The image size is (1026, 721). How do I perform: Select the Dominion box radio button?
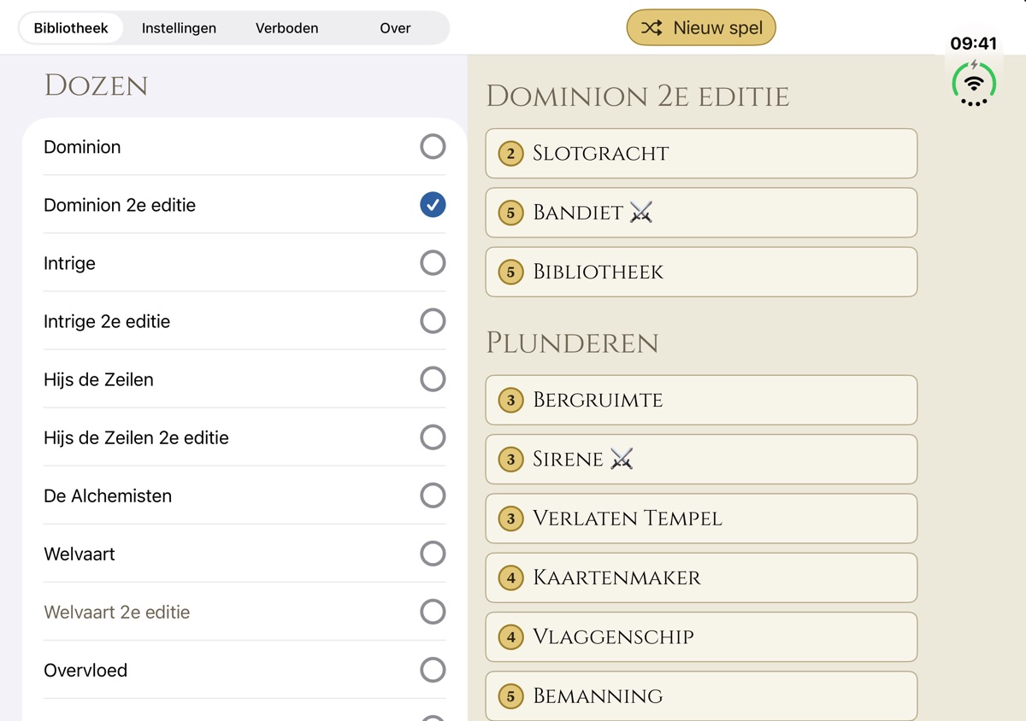(x=433, y=147)
